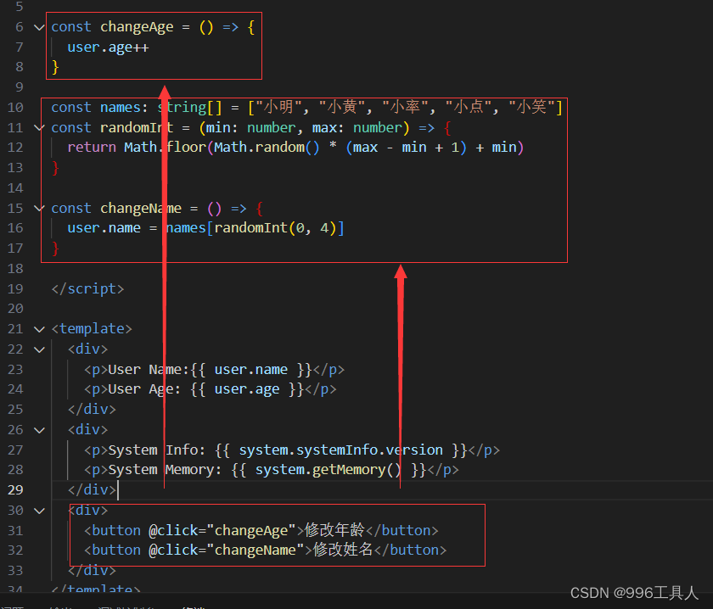Click the "小黄" string in the names array
The image size is (713, 609).
[x=341, y=108]
